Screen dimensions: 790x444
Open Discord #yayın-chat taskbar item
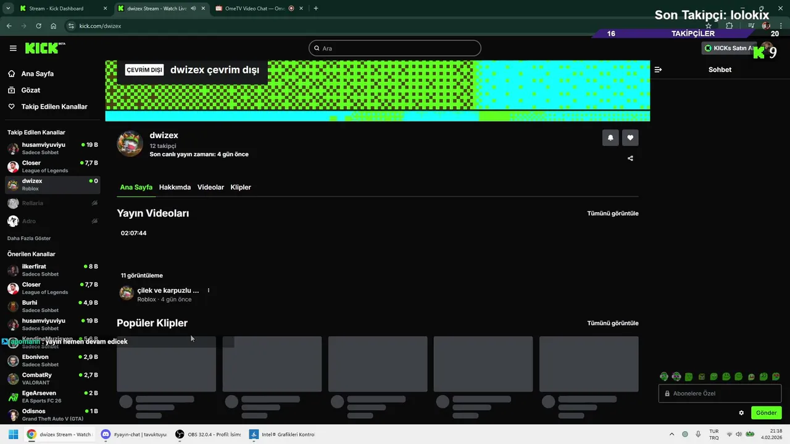click(x=134, y=434)
